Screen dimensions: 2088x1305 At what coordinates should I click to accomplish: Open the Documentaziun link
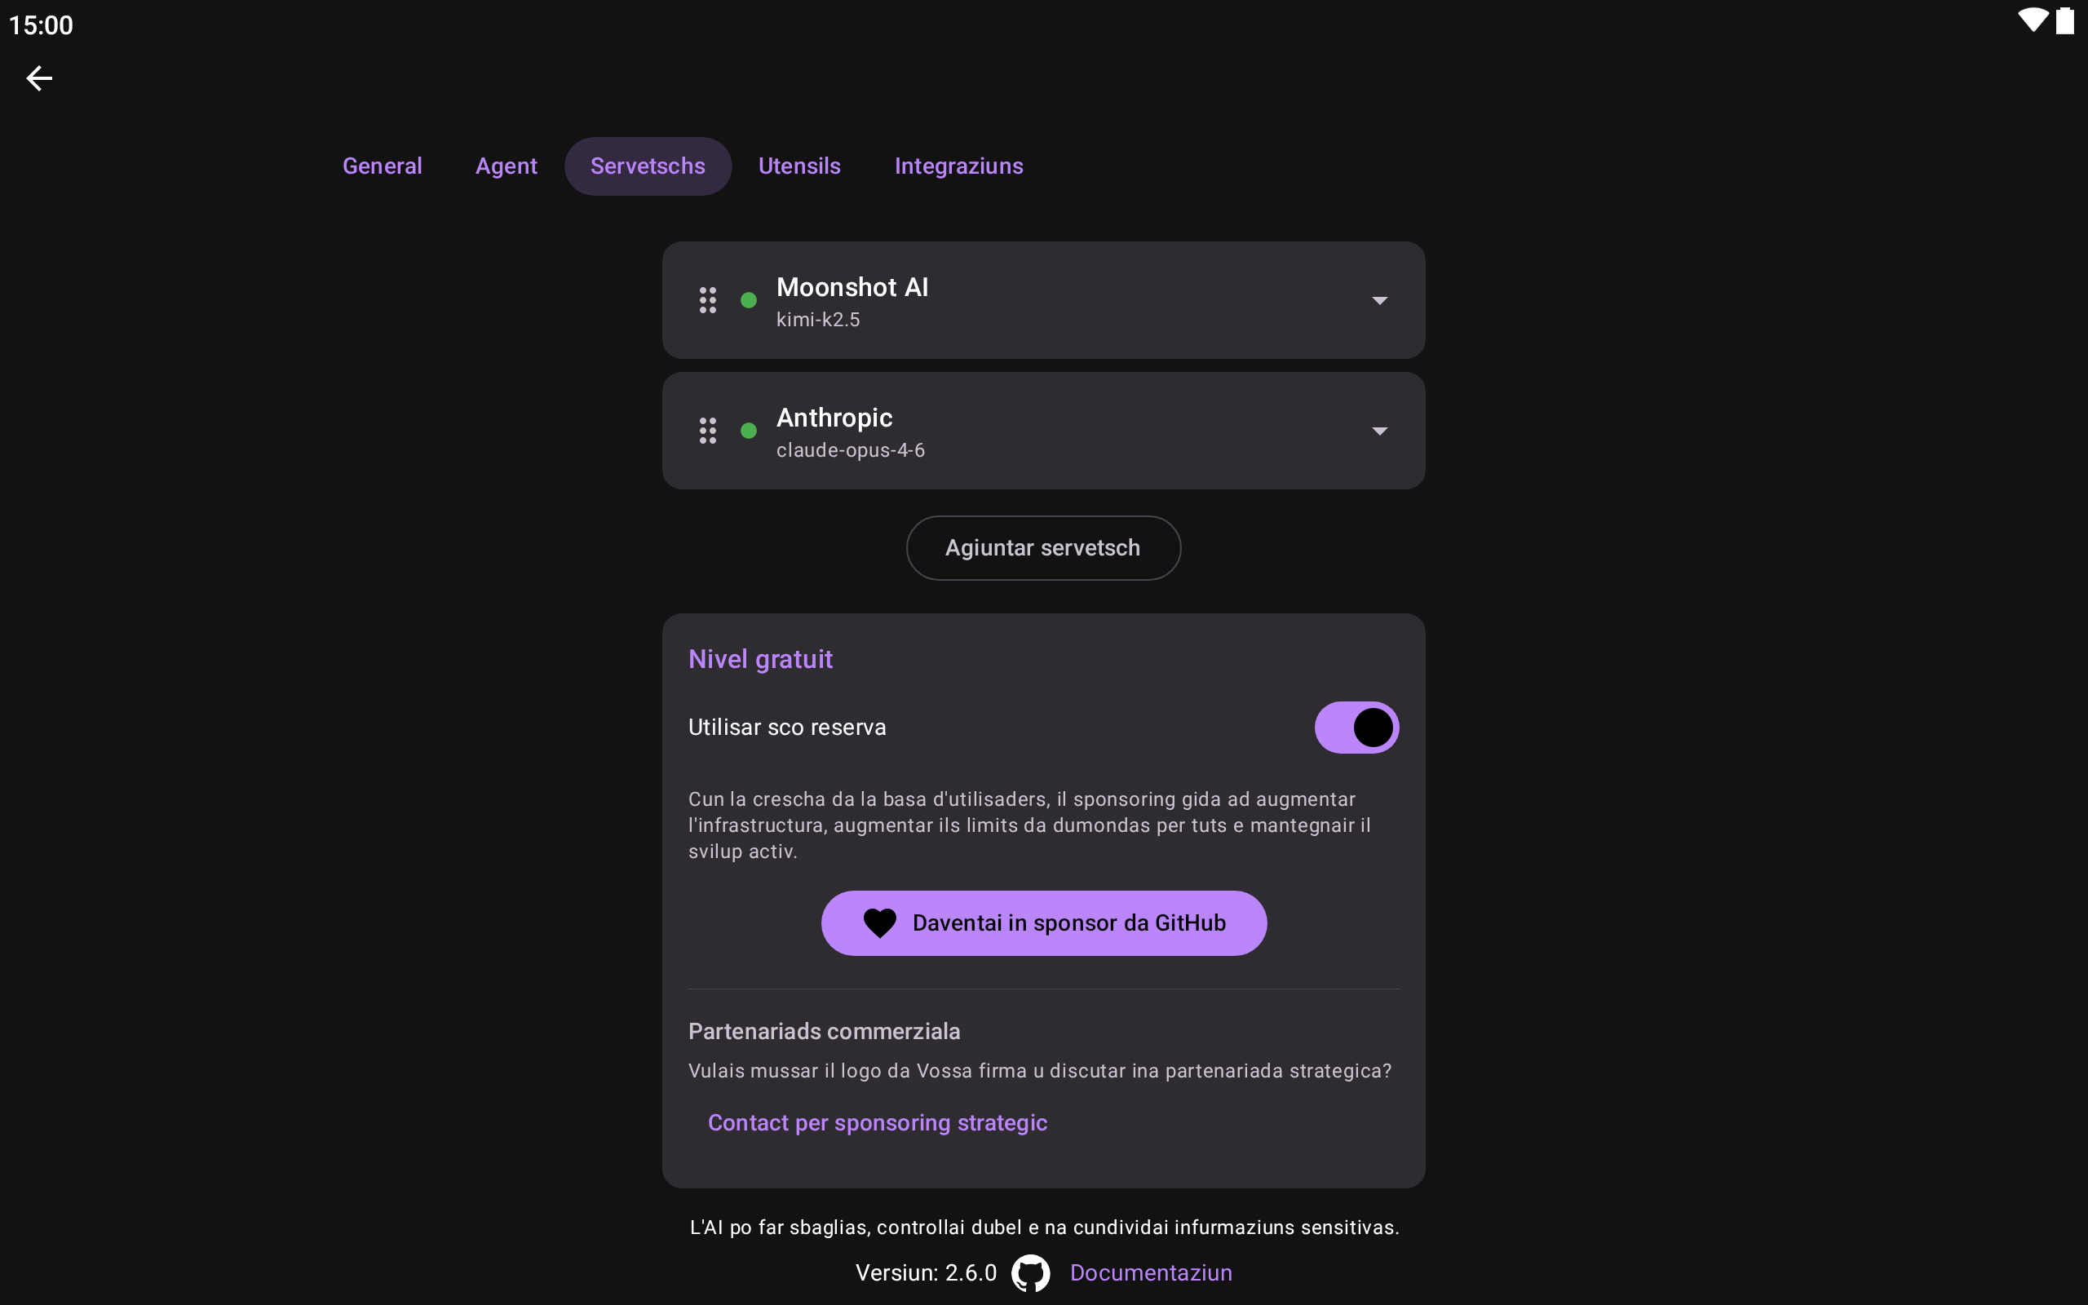pyautogui.click(x=1151, y=1273)
